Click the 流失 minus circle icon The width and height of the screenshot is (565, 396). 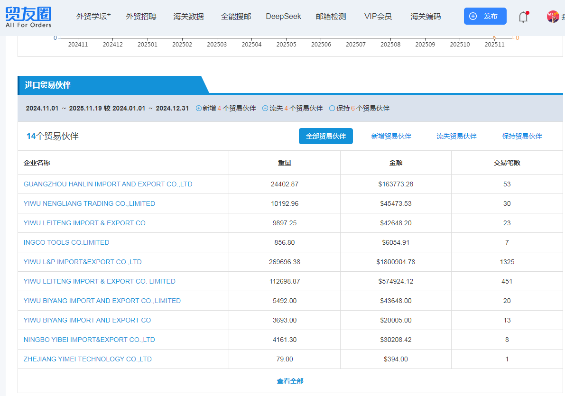266,108
